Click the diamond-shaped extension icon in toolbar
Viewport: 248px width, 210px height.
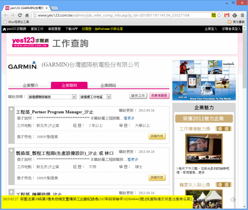tap(234, 15)
